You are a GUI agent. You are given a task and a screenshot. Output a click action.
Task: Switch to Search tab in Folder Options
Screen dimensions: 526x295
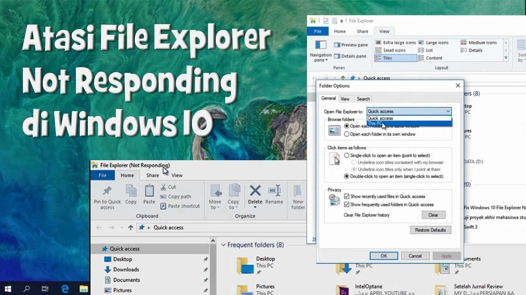pyautogui.click(x=363, y=99)
